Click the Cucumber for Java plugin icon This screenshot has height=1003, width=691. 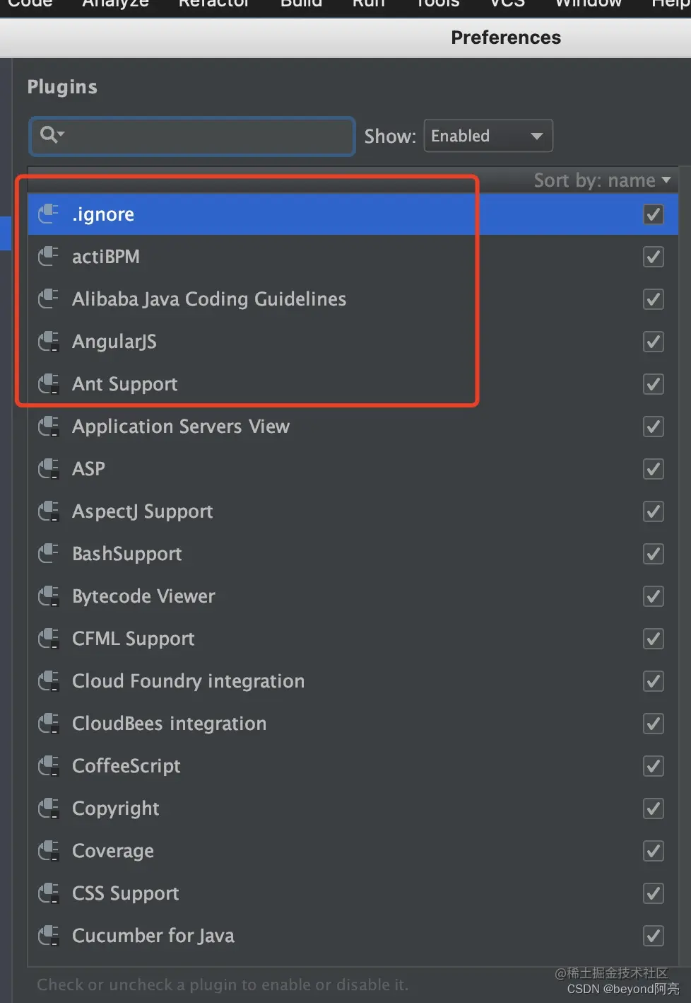pyautogui.click(x=48, y=935)
